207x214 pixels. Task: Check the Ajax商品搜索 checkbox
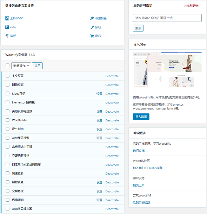(x=7, y=138)
